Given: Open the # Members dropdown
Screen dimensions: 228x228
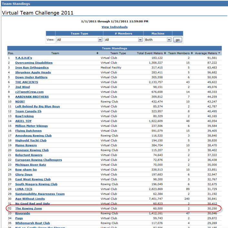Looking at the screenshot, I should 123,40.
